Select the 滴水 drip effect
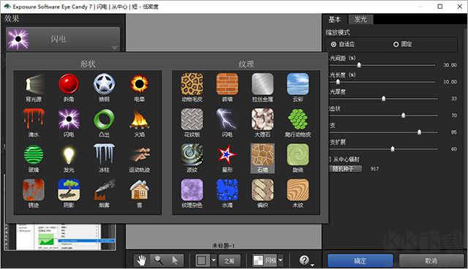Viewport: 468px width, 269px height. click(x=34, y=123)
